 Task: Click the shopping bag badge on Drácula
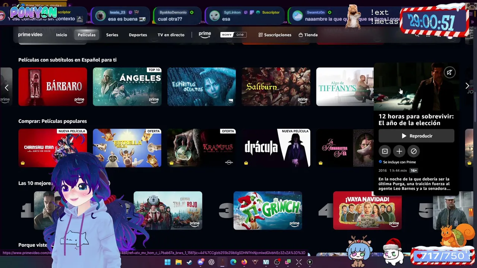[246, 163]
